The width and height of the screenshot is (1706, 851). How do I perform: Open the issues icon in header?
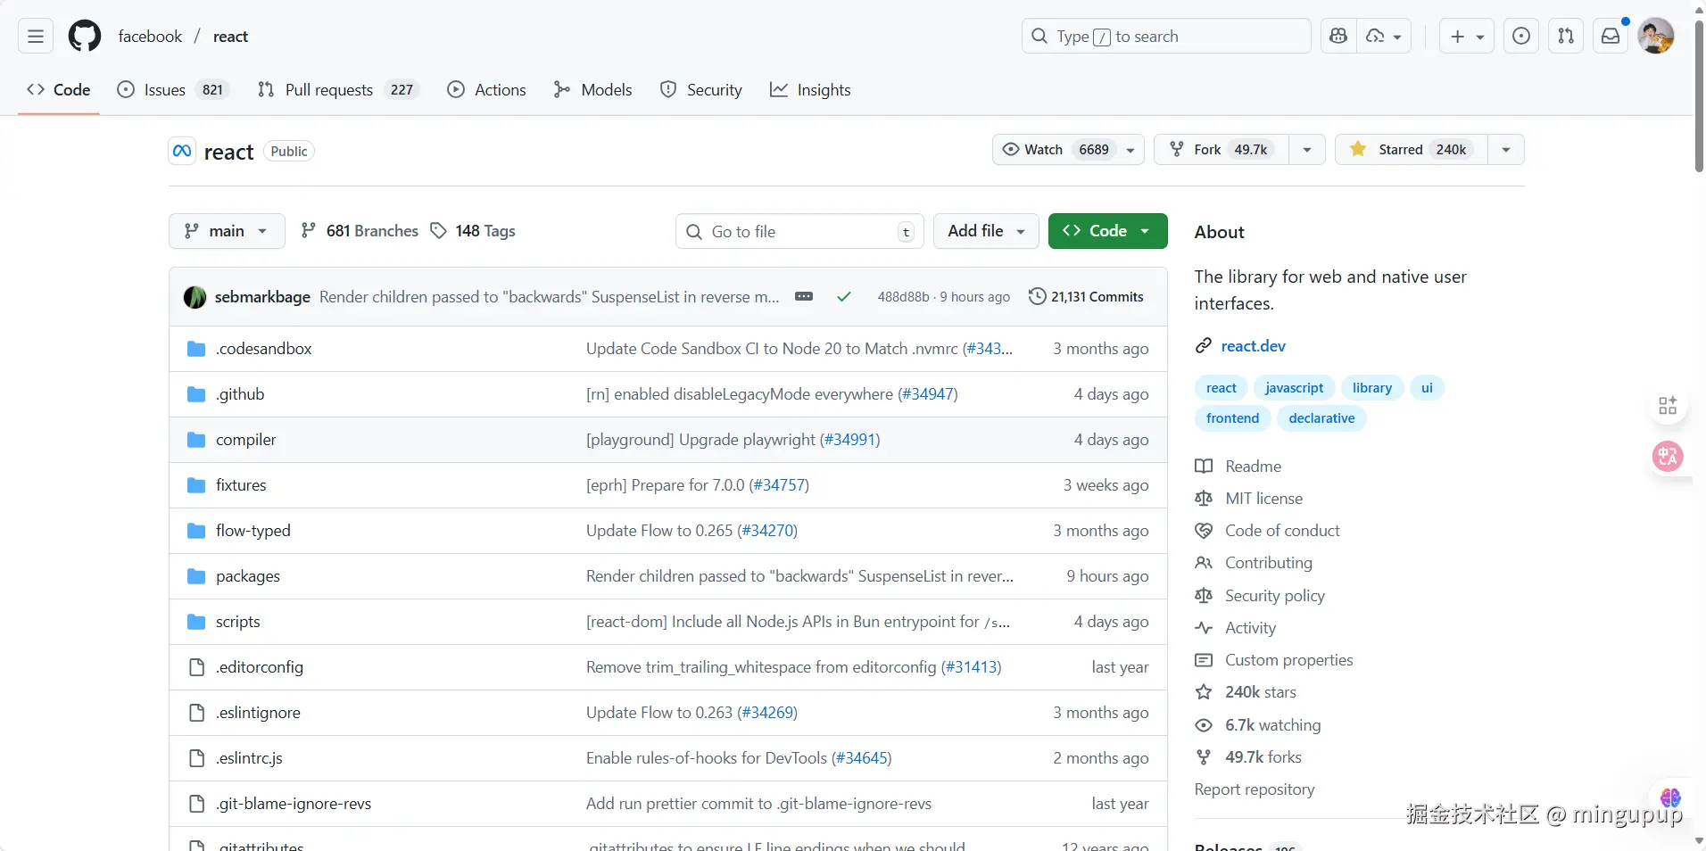[1521, 37]
